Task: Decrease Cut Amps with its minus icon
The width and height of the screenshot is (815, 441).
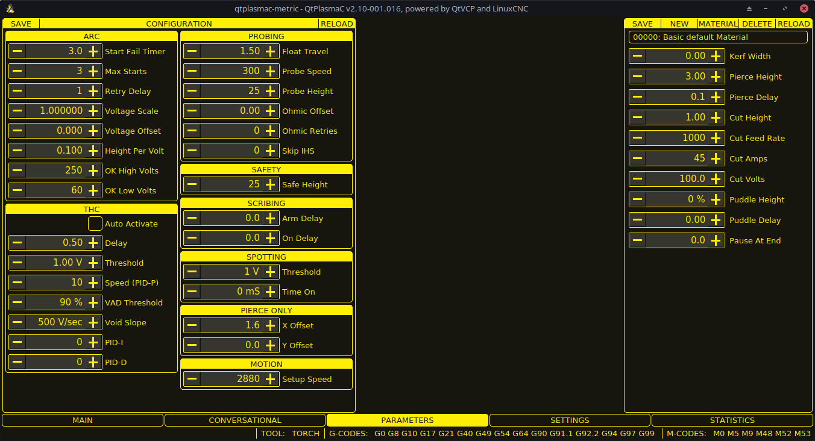Action: tap(637, 158)
